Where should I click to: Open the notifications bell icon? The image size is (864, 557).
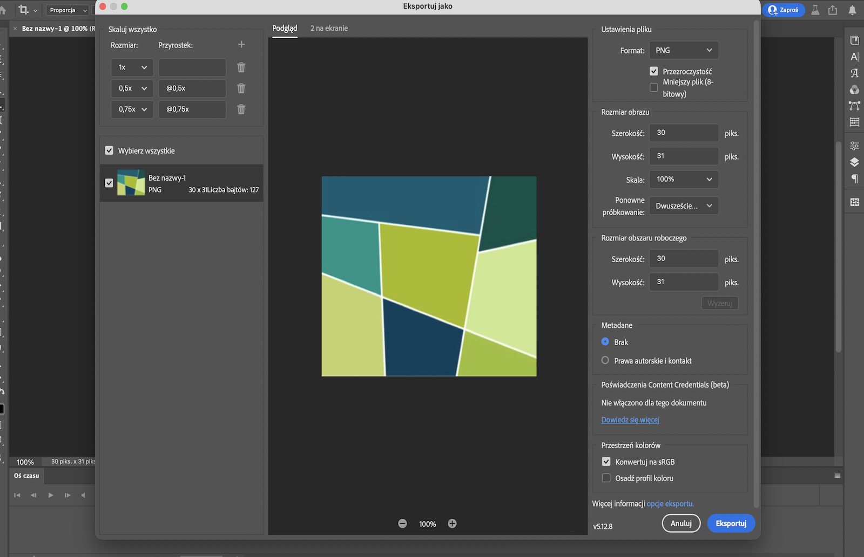pos(852,10)
